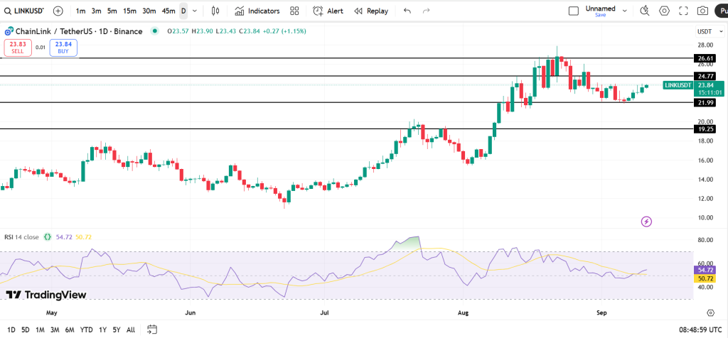Screen dimensions: 728x338
Task: Open the quick search magnifier icon
Action: pos(644,11)
